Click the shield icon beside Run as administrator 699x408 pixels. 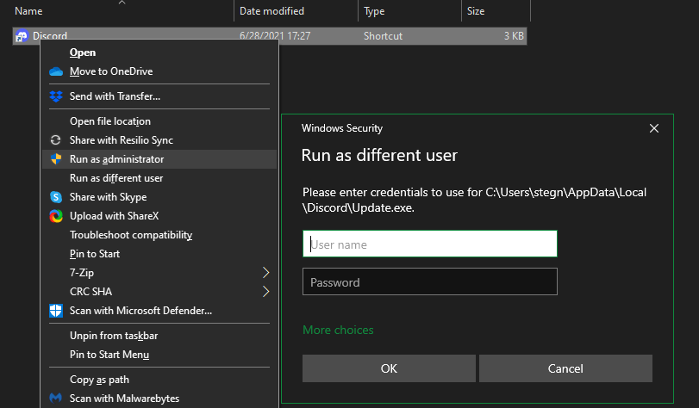tap(55, 159)
